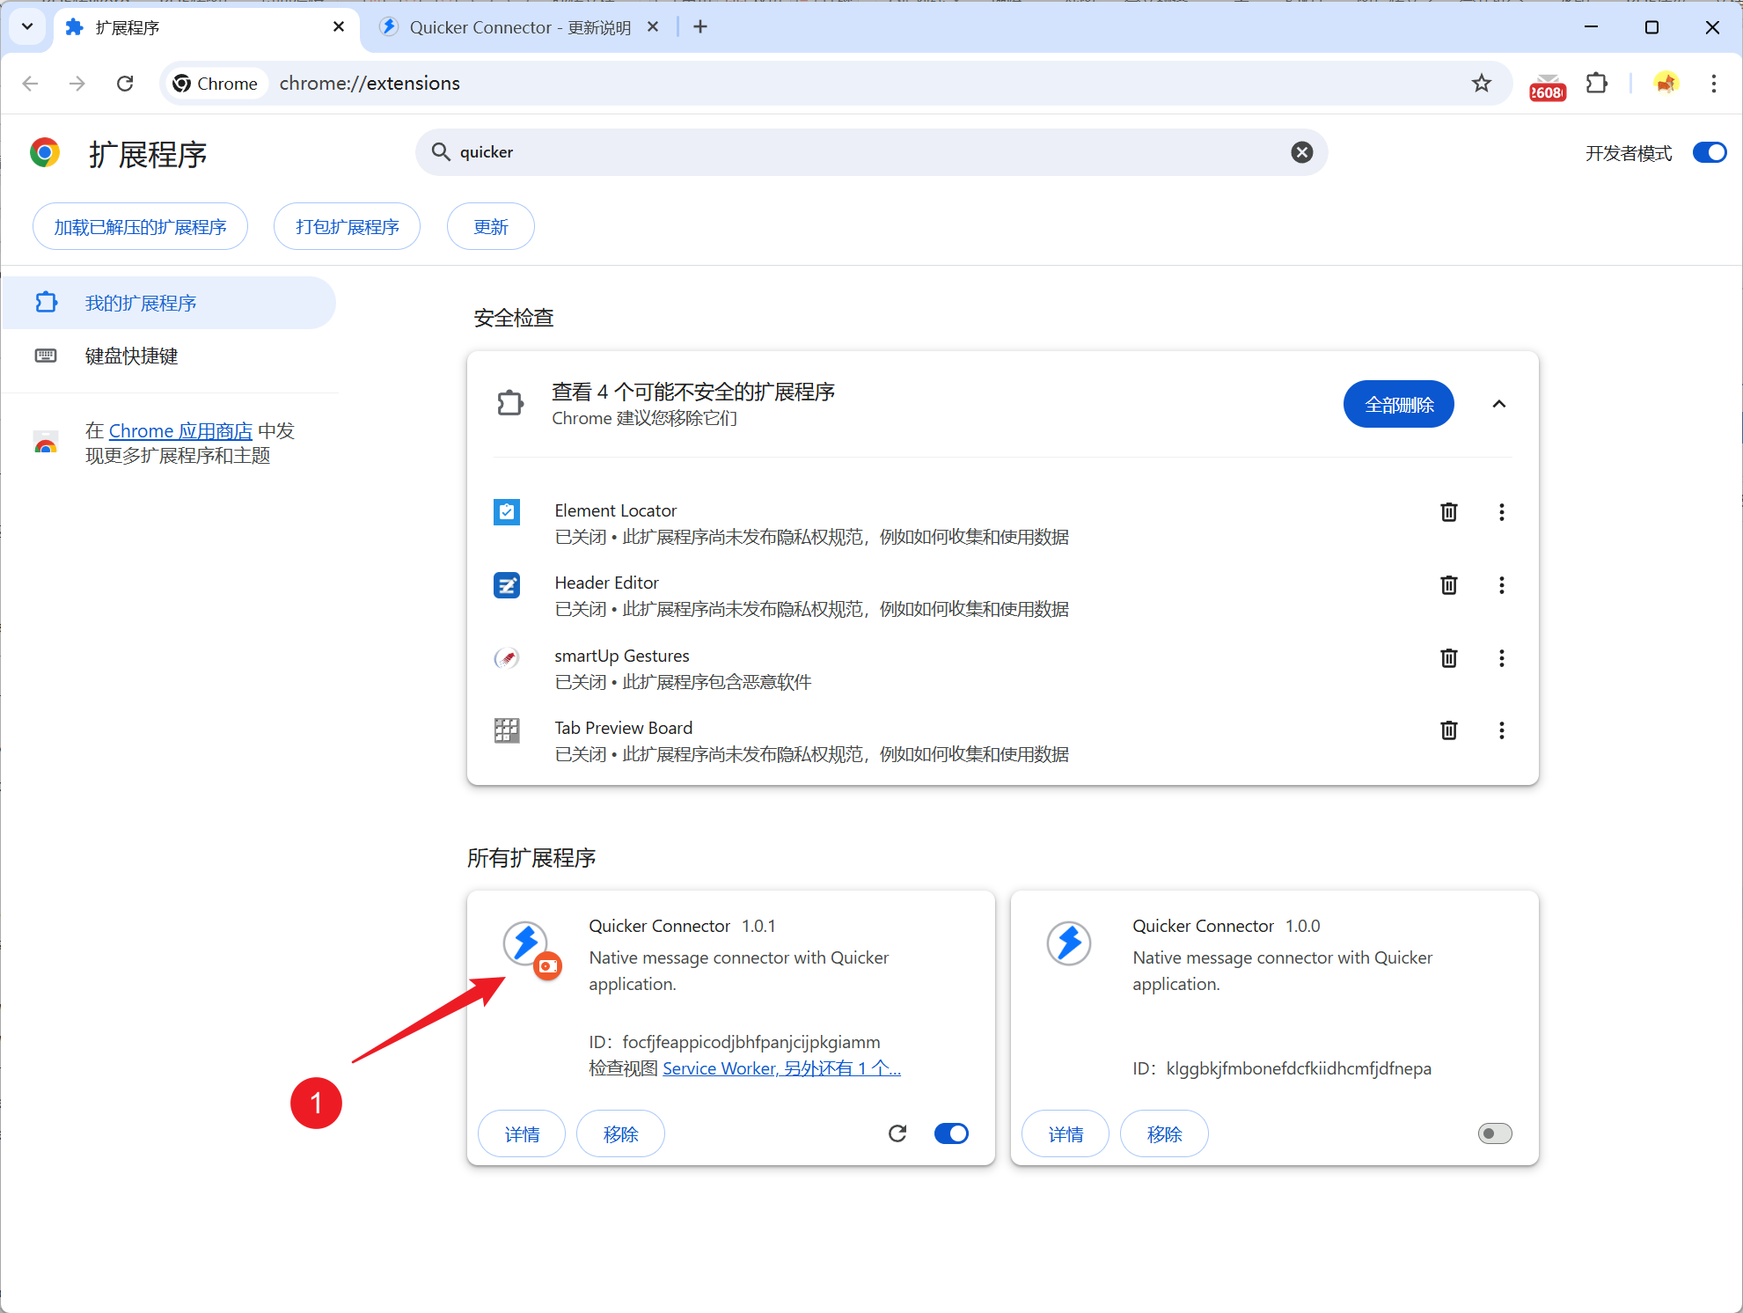Image resolution: width=1743 pixels, height=1313 pixels.
Task: Remove Quicker Connector 1.0.0
Action: point(1164,1133)
